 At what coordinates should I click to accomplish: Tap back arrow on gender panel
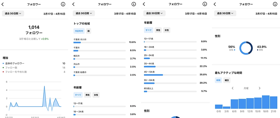[x=215, y=4]
